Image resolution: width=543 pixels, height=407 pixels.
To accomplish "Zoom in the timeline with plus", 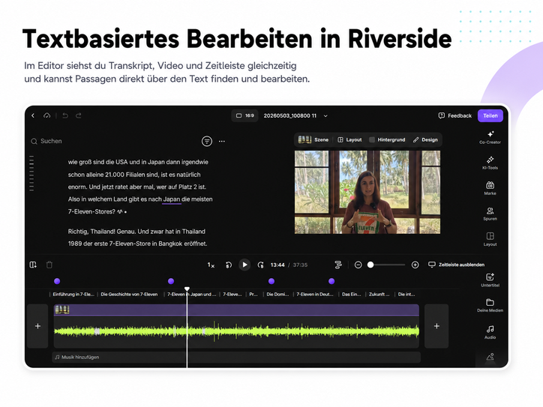I will tap(415, 265).
